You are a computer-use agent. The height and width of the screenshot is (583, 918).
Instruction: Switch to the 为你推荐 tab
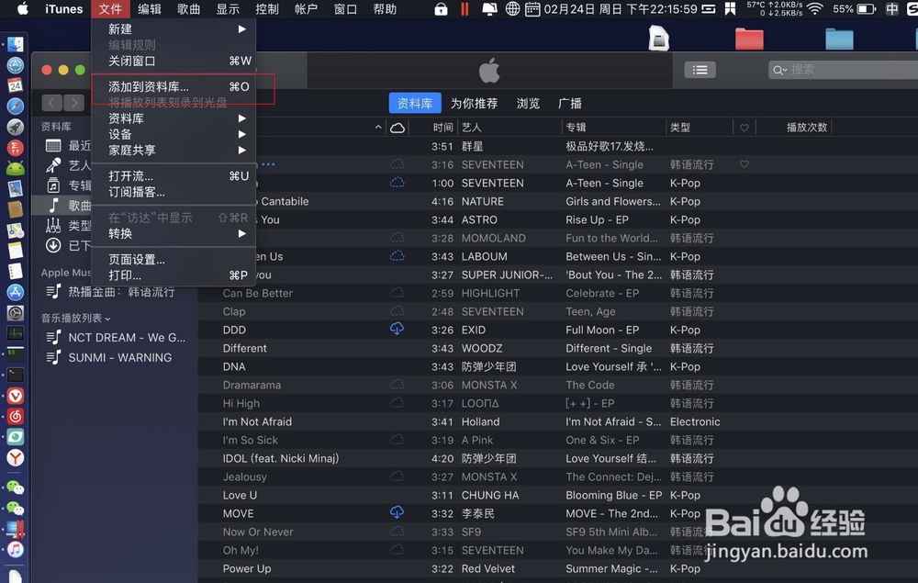[475, 104]
